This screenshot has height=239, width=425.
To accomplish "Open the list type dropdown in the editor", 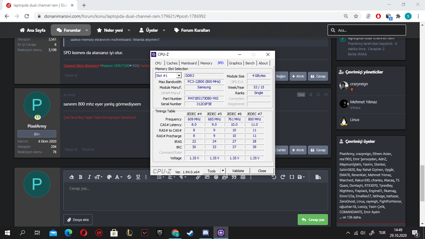I will (x=161, y=177).
